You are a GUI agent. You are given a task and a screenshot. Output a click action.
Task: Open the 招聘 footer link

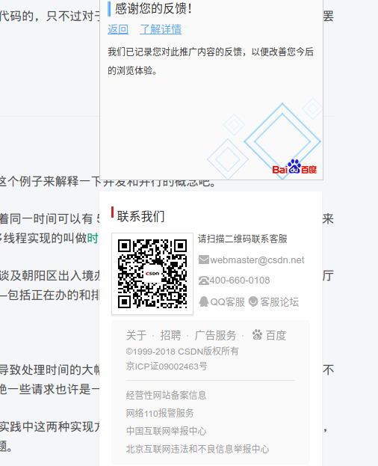[x=170, y=336]
